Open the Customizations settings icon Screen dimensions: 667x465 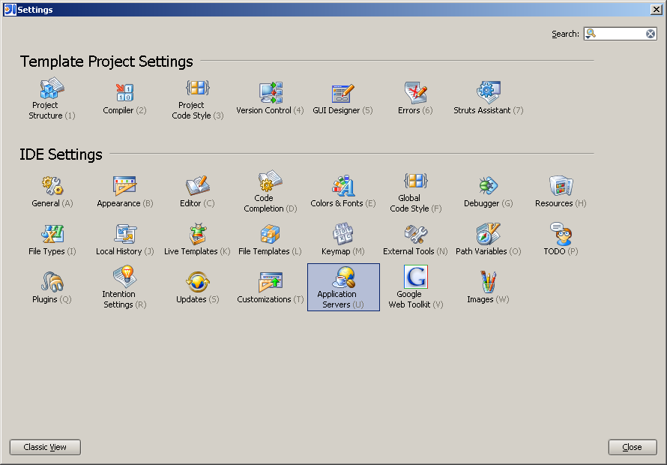pos(271,282)
